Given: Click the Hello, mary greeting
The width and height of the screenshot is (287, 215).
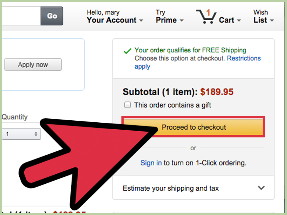Looking at the screenshot, I should coord(103,12).
